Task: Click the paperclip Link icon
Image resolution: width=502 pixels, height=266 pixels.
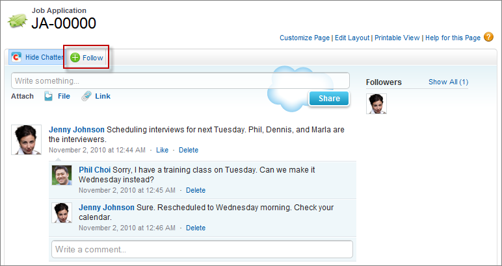Action: 86,96
